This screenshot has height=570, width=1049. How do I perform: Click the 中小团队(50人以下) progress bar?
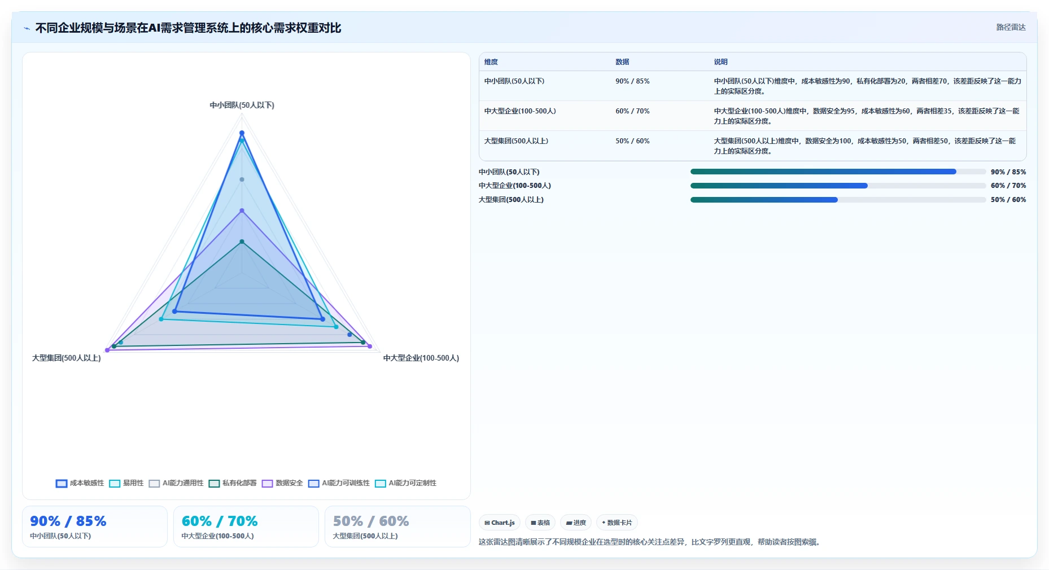point(838,172)
